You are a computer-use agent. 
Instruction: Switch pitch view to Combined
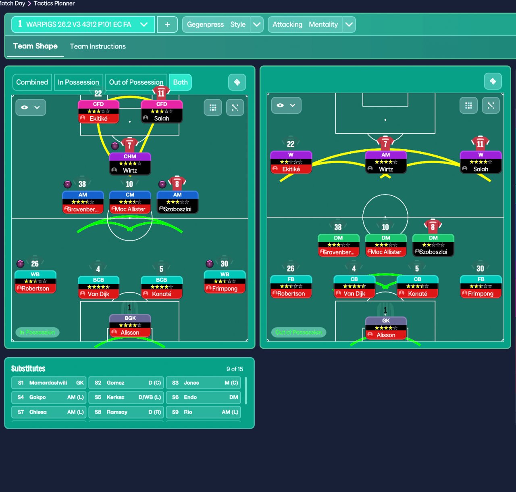point(32,82)
